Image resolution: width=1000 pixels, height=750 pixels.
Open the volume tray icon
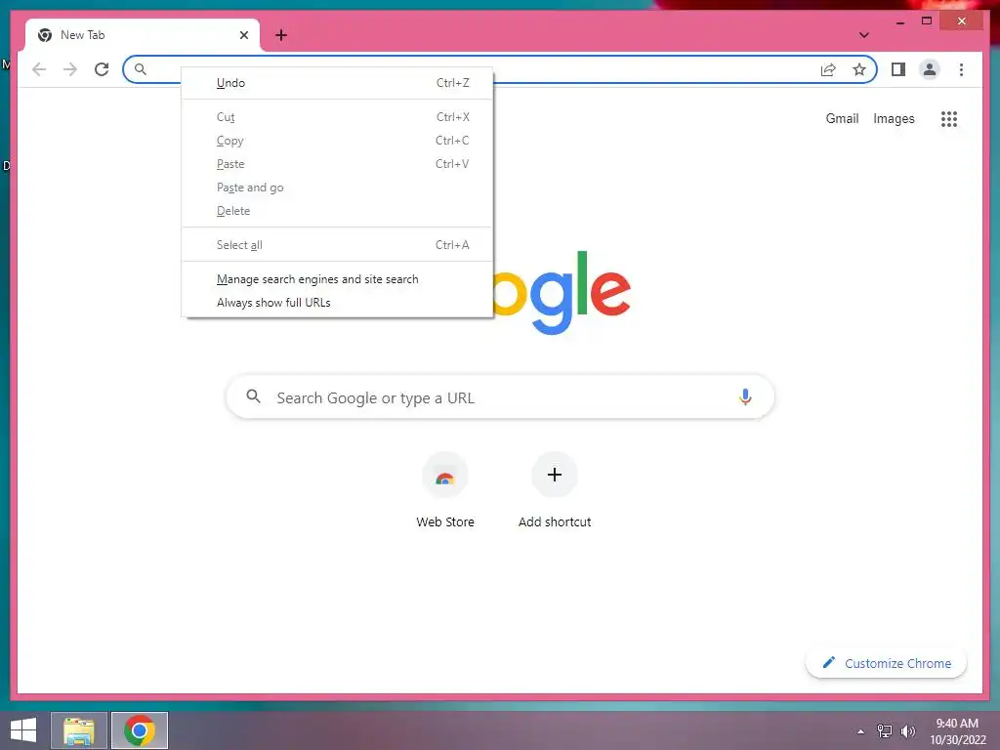[x=907, y=731]
